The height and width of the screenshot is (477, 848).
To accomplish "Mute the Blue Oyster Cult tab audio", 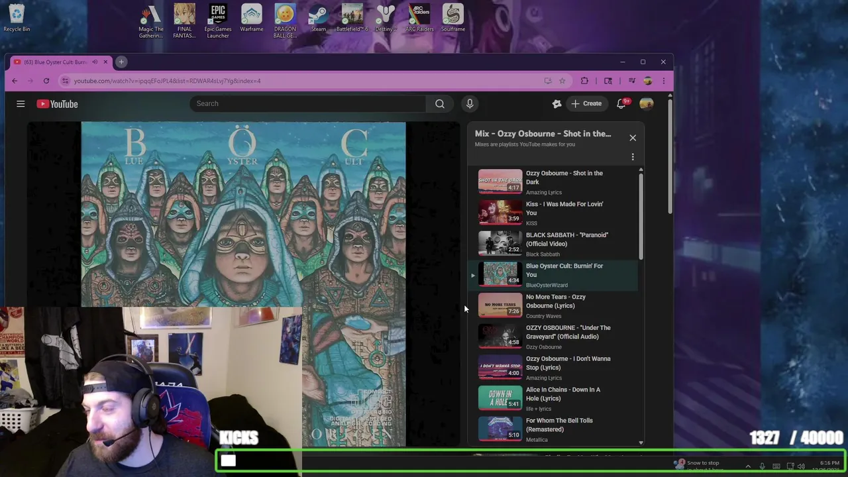I will 95,62.
